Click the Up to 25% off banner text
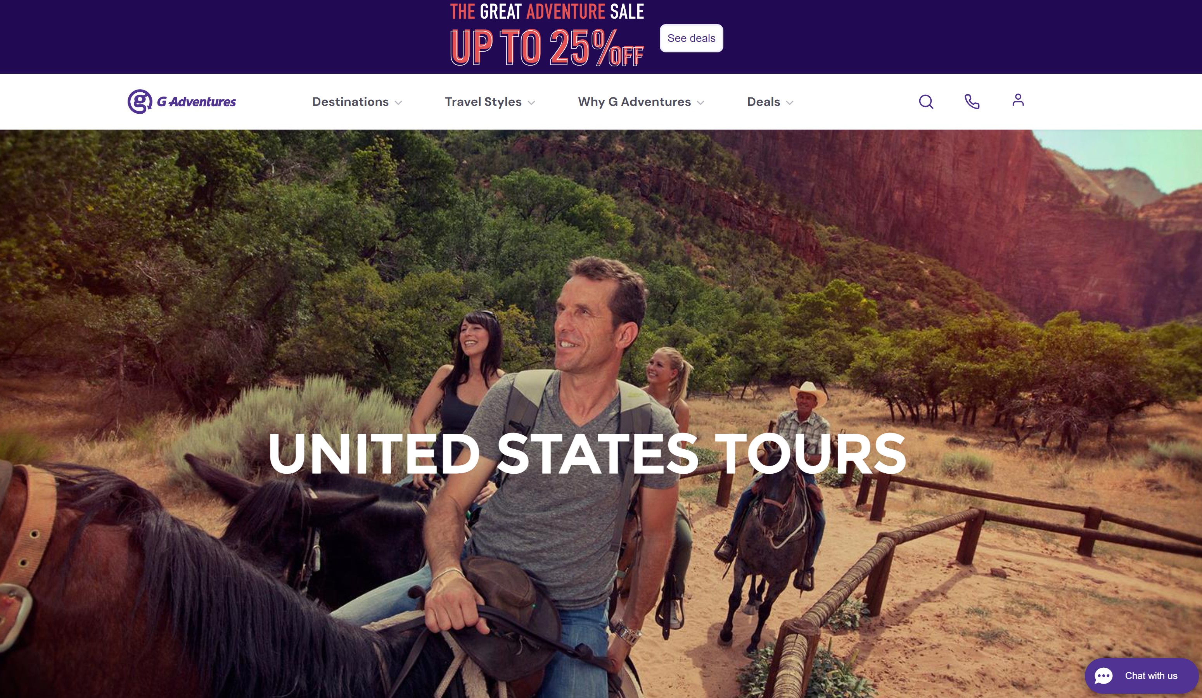The height and width of the screenshot is (698, 1202). 547,48
